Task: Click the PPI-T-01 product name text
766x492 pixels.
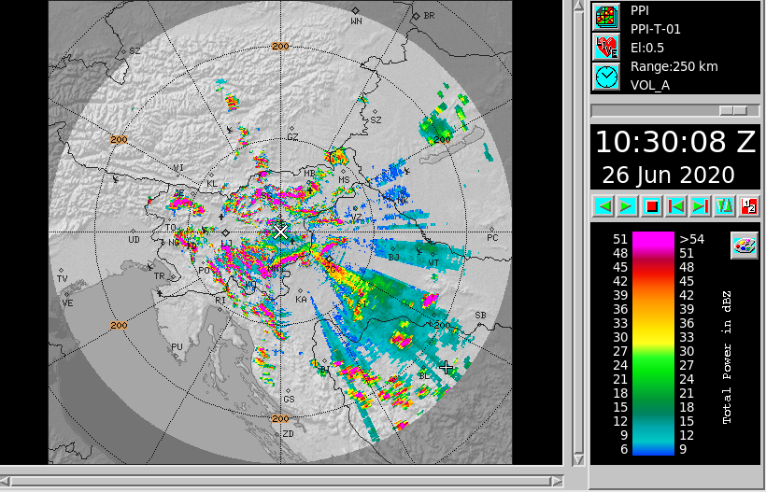Action: (655, 29)
